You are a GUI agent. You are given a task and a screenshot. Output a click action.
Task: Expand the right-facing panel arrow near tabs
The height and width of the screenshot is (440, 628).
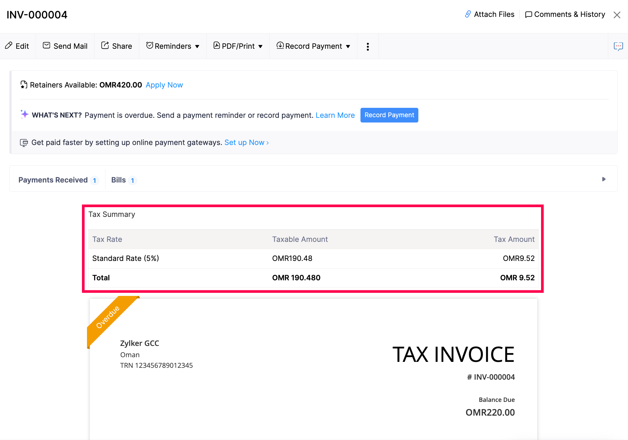pyautogui.click(x=604, y=179)
